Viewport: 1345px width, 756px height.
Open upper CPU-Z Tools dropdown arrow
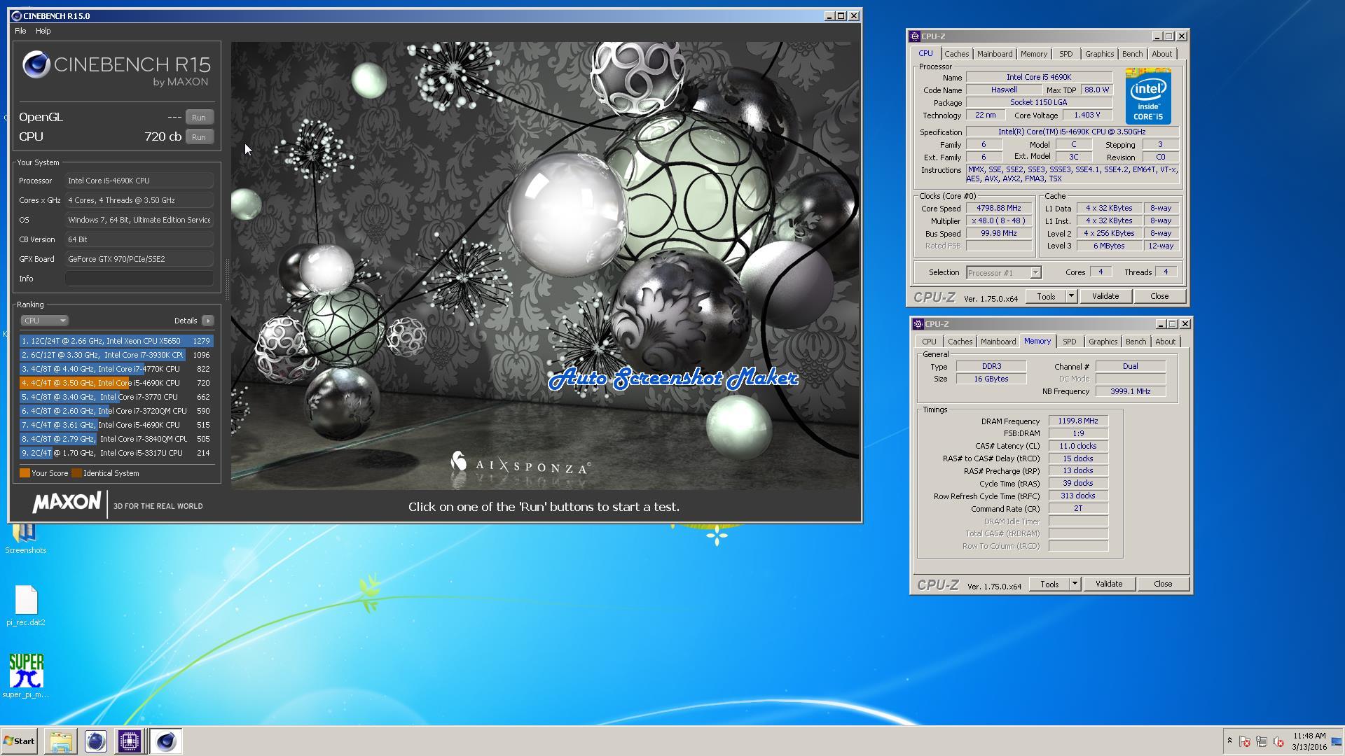(x=1071, y=297)
